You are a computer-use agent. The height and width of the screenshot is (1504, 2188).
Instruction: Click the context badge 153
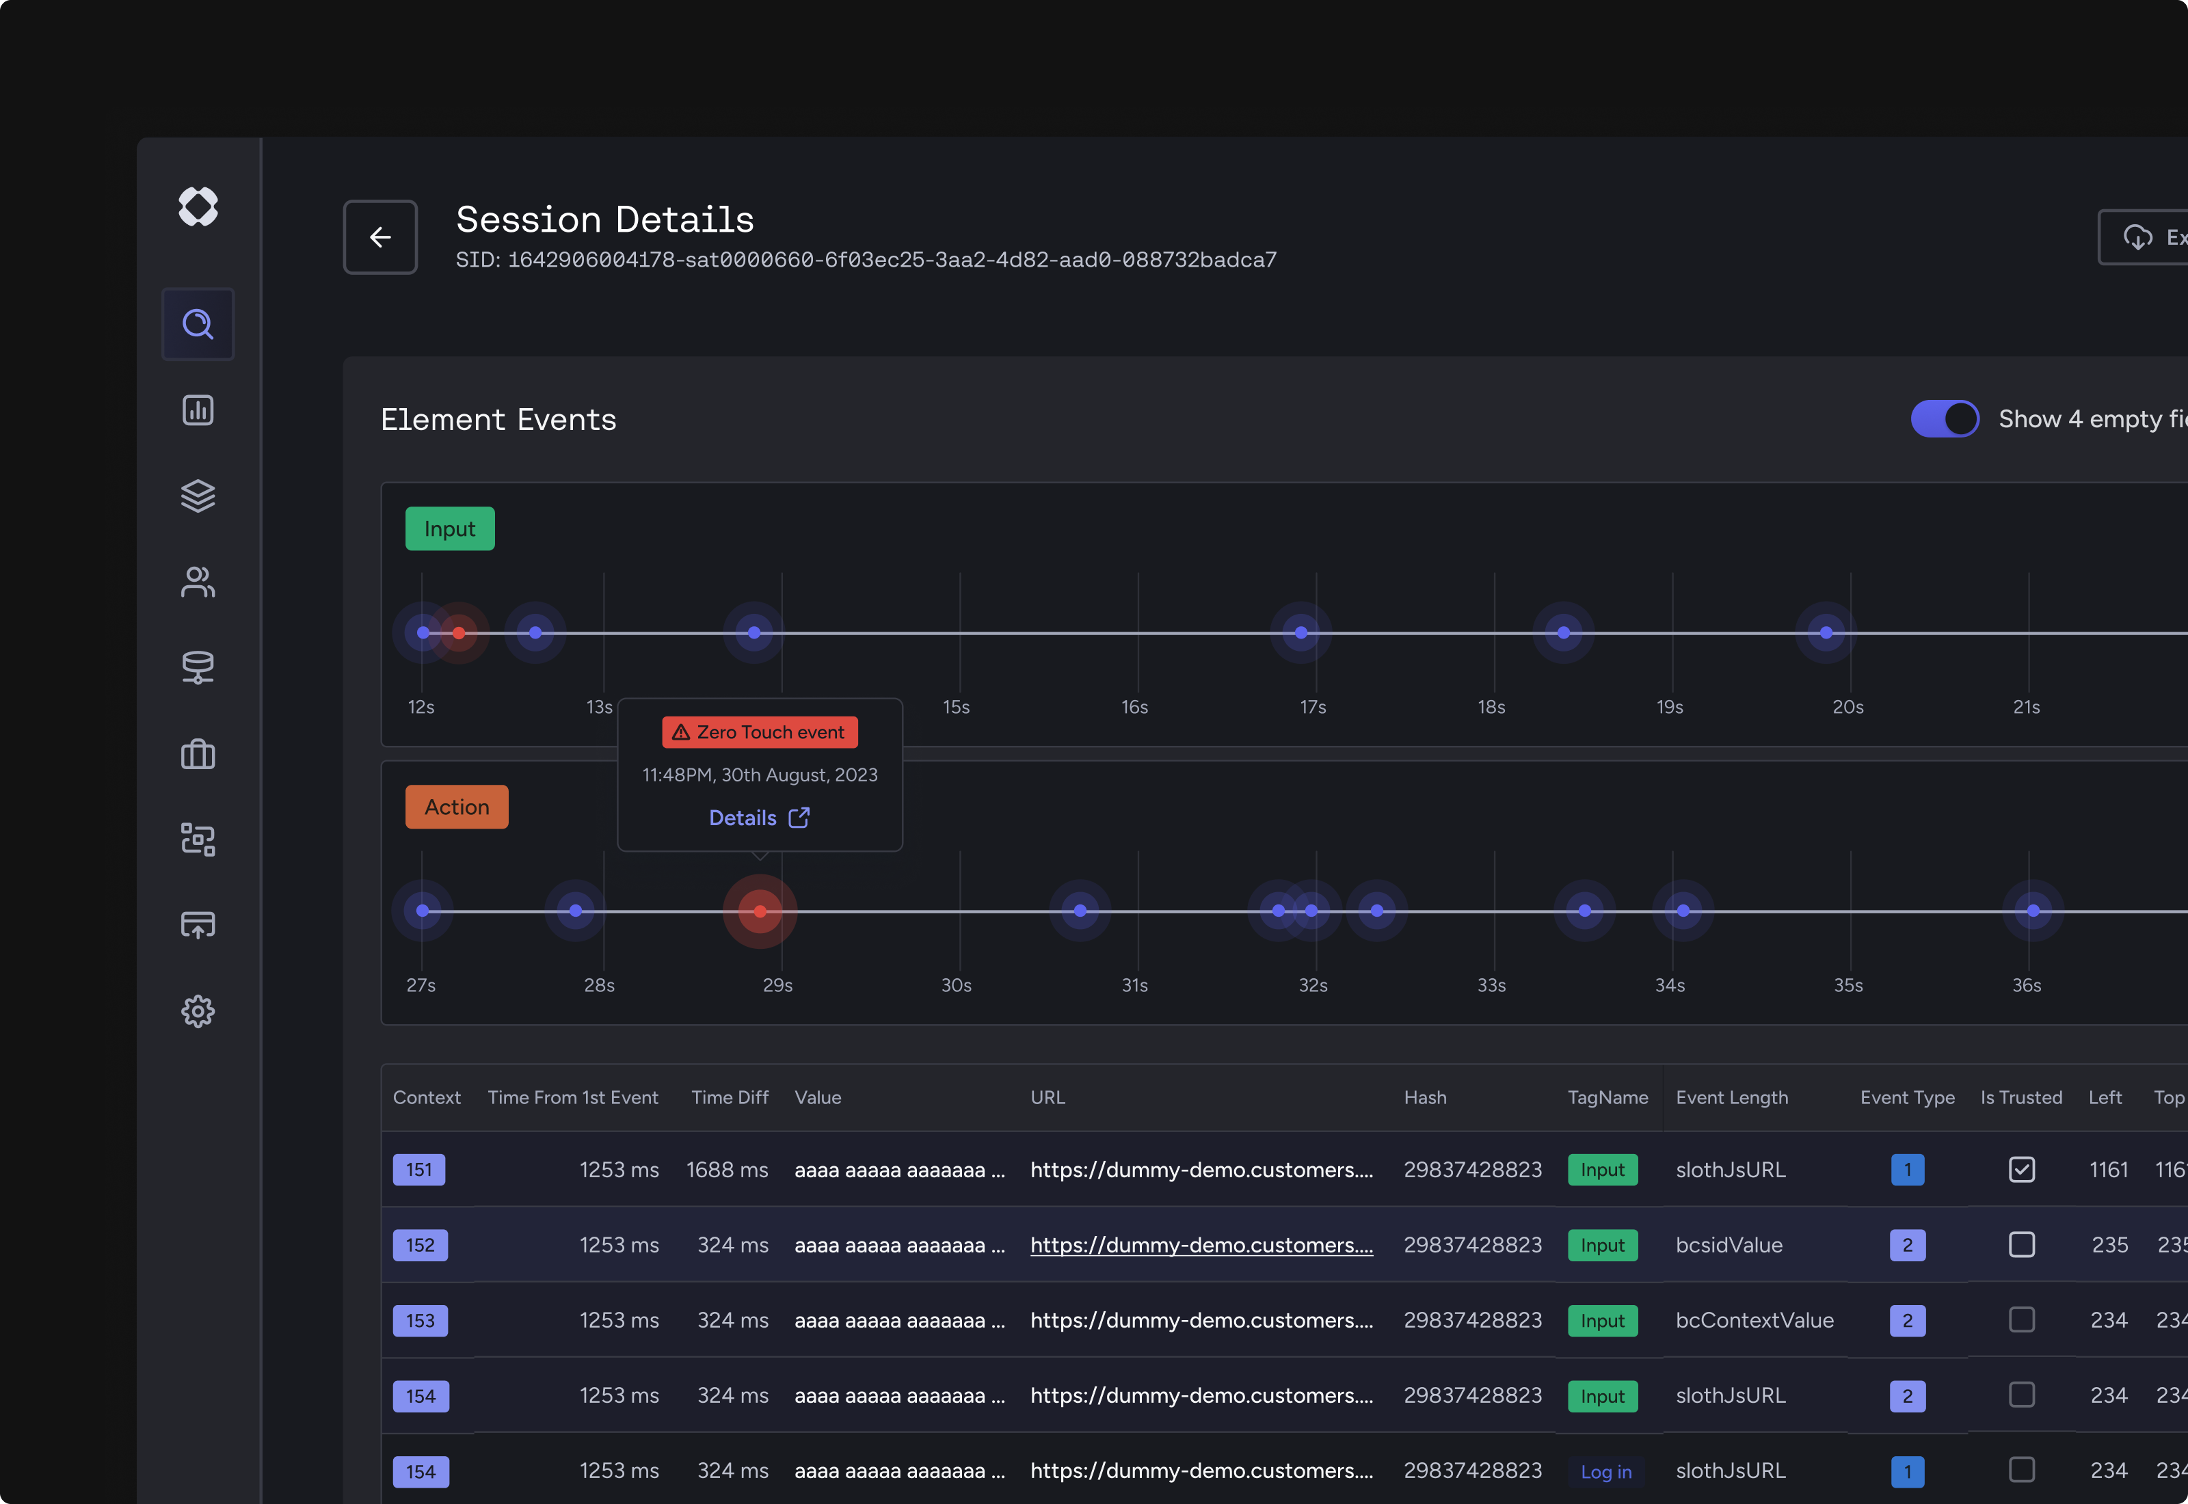[421, 1320]
